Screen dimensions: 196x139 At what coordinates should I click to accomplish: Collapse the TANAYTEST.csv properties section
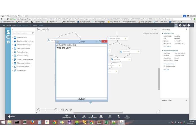(x=163, y=33)
